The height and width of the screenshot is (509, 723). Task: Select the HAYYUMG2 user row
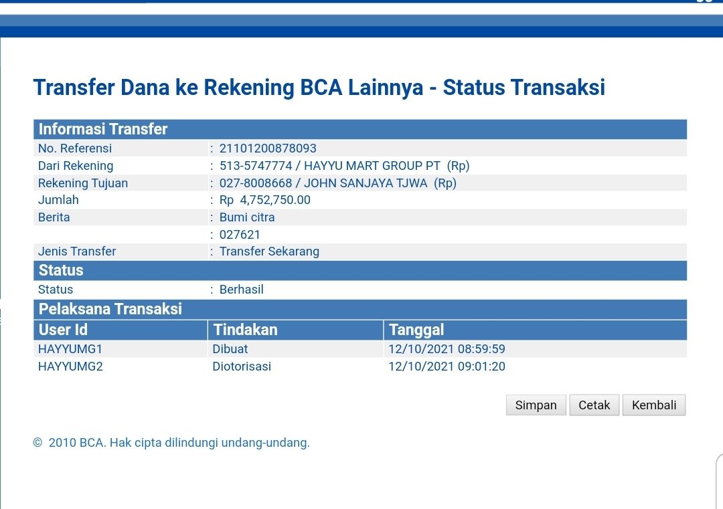point(70,367)
